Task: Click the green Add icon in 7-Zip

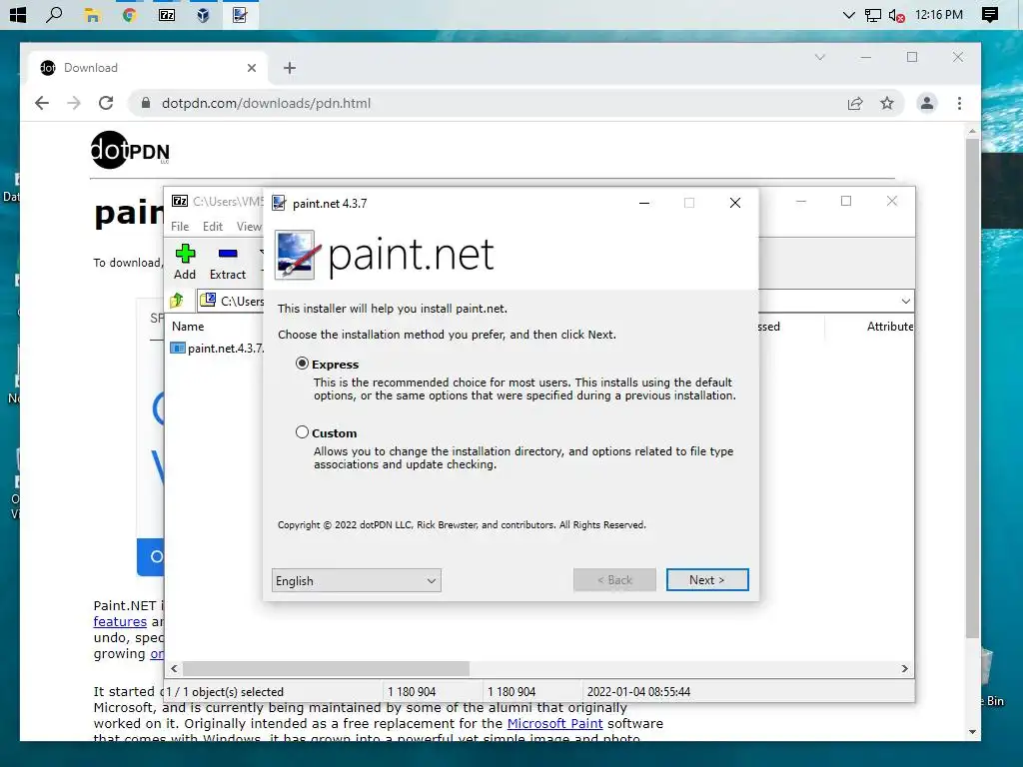Action: coord(185,253)
